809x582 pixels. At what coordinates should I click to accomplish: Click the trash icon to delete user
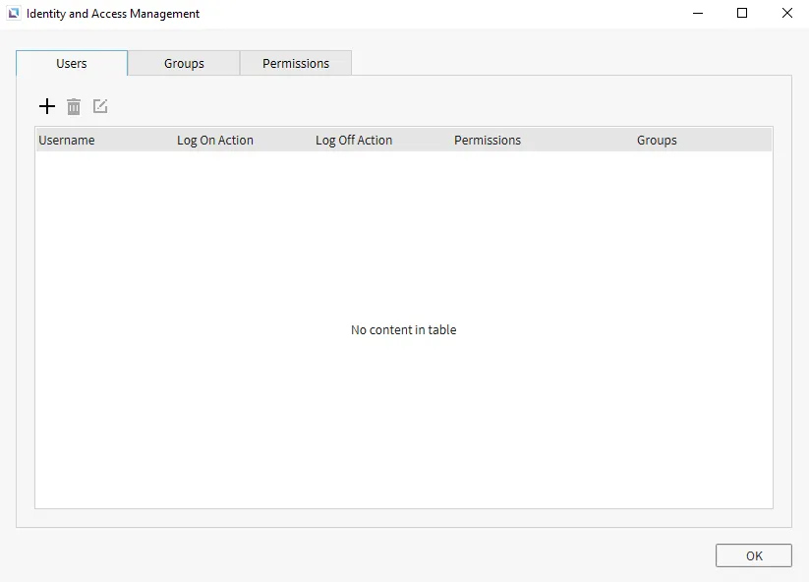74,106
